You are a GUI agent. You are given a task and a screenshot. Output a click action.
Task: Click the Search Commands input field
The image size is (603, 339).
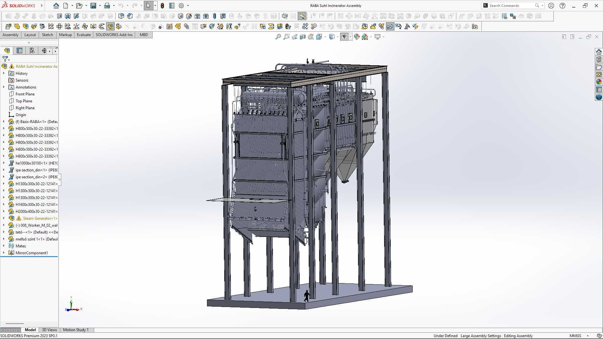click(512, 6)
